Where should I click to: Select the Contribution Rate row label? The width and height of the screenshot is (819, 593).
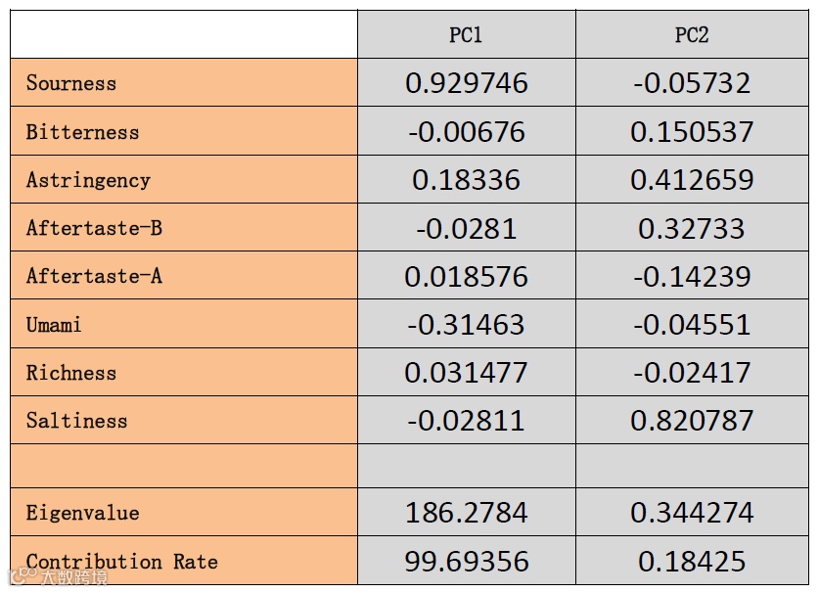[122, 562]
